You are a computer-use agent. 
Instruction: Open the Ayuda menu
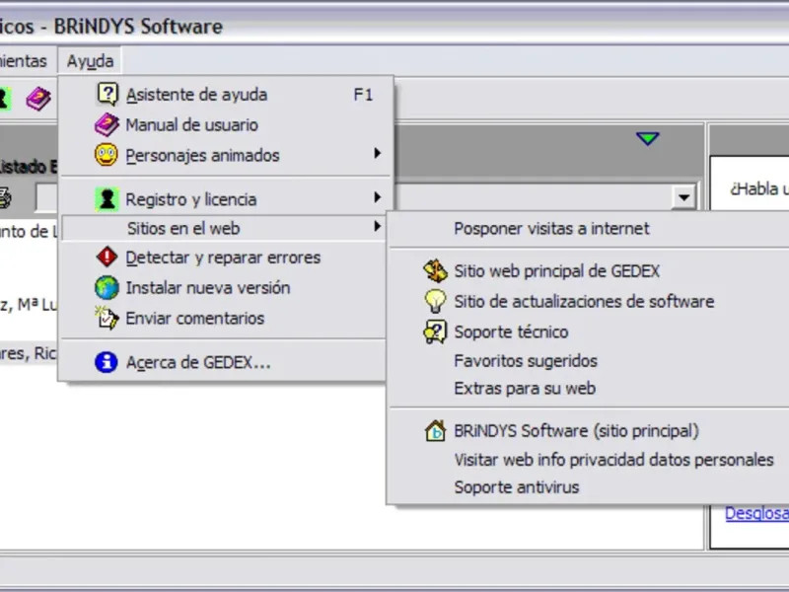coord(90,61)
